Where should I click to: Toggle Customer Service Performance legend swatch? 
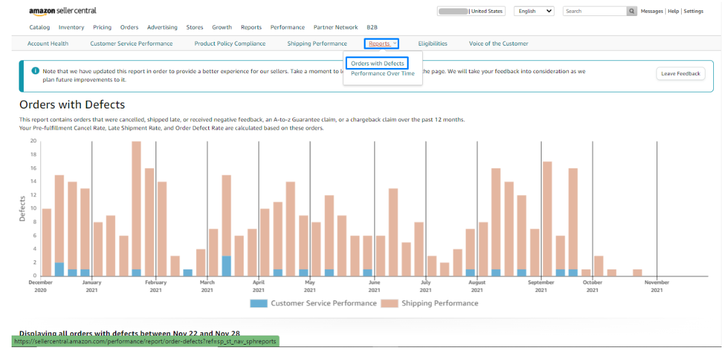258,304
